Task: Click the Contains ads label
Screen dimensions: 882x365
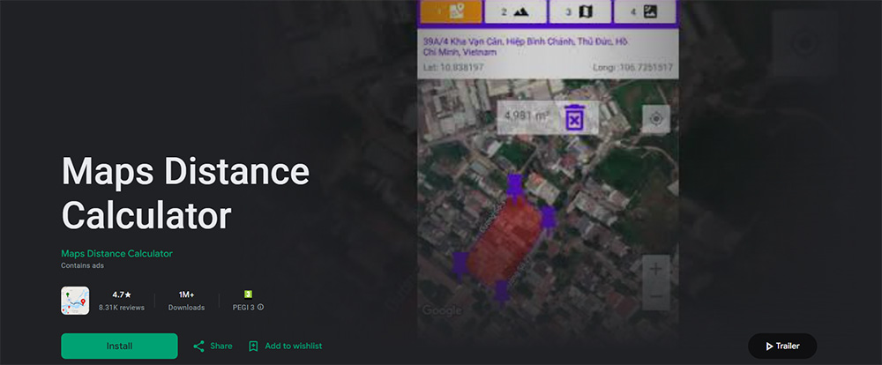Action: point(82,265)
